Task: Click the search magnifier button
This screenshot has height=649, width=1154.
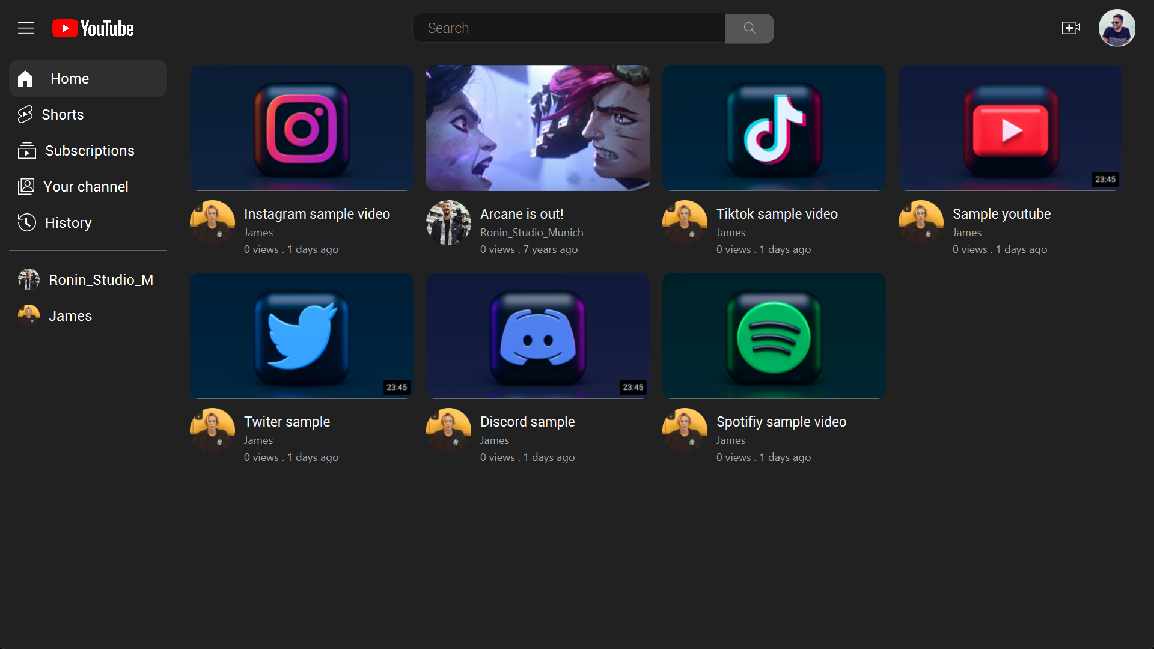Action: point(749,28)
